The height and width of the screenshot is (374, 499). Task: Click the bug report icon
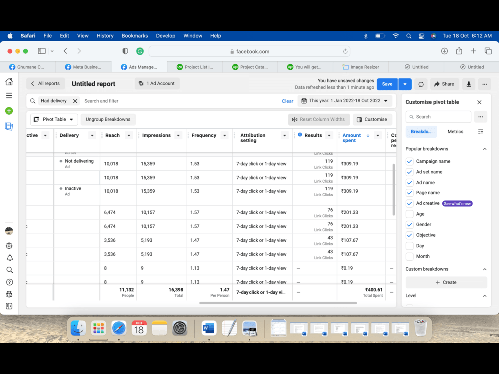coord(9,294)
